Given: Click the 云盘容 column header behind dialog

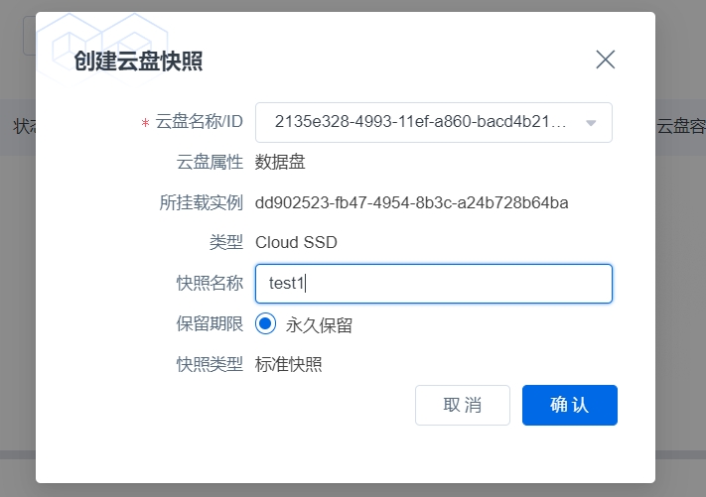Looking at the screenshot, I should coord(681,126).
